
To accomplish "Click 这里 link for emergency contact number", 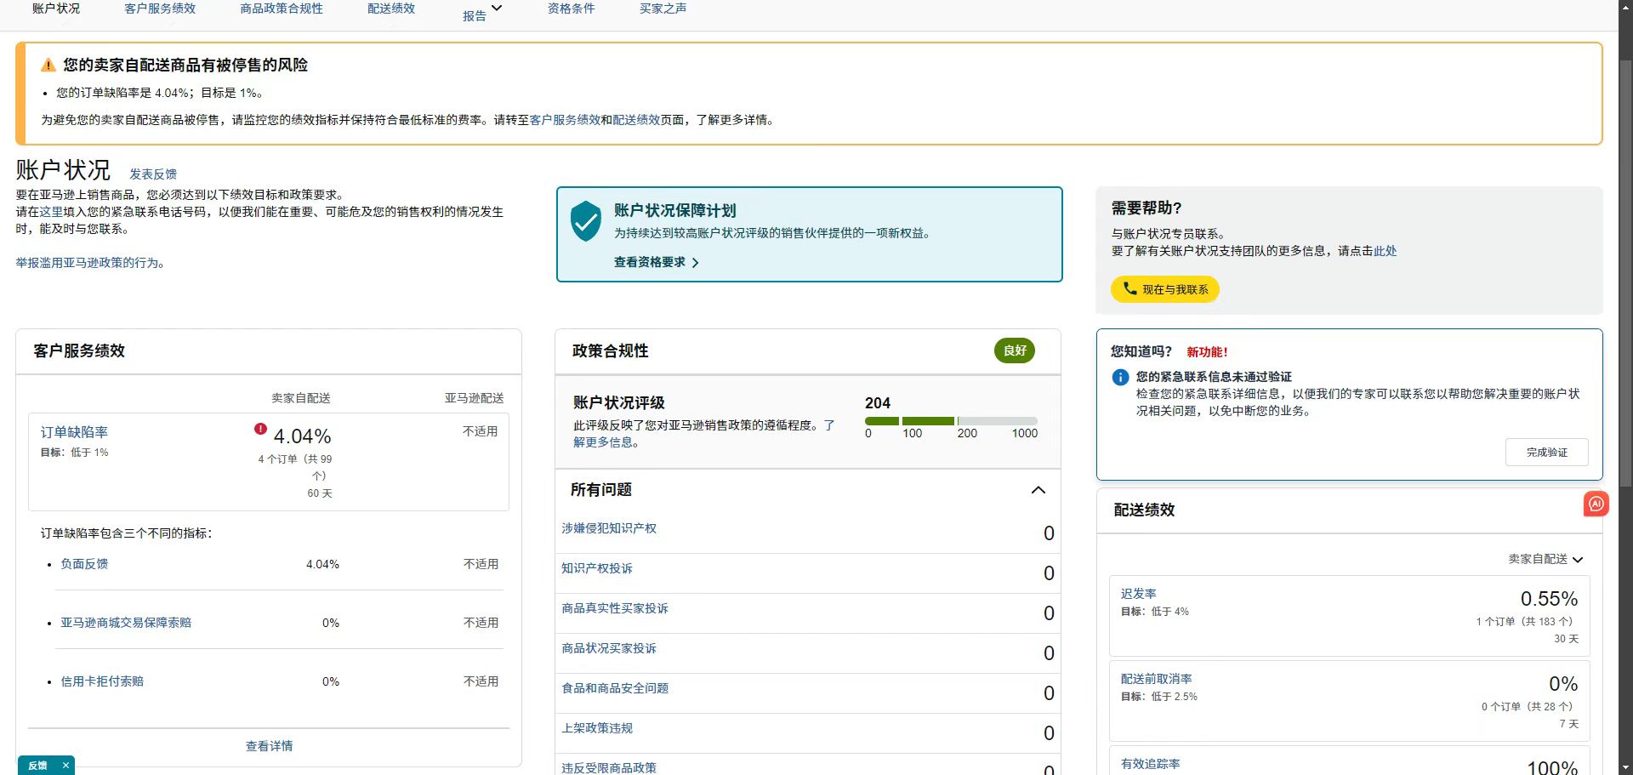I will [51, 212].
